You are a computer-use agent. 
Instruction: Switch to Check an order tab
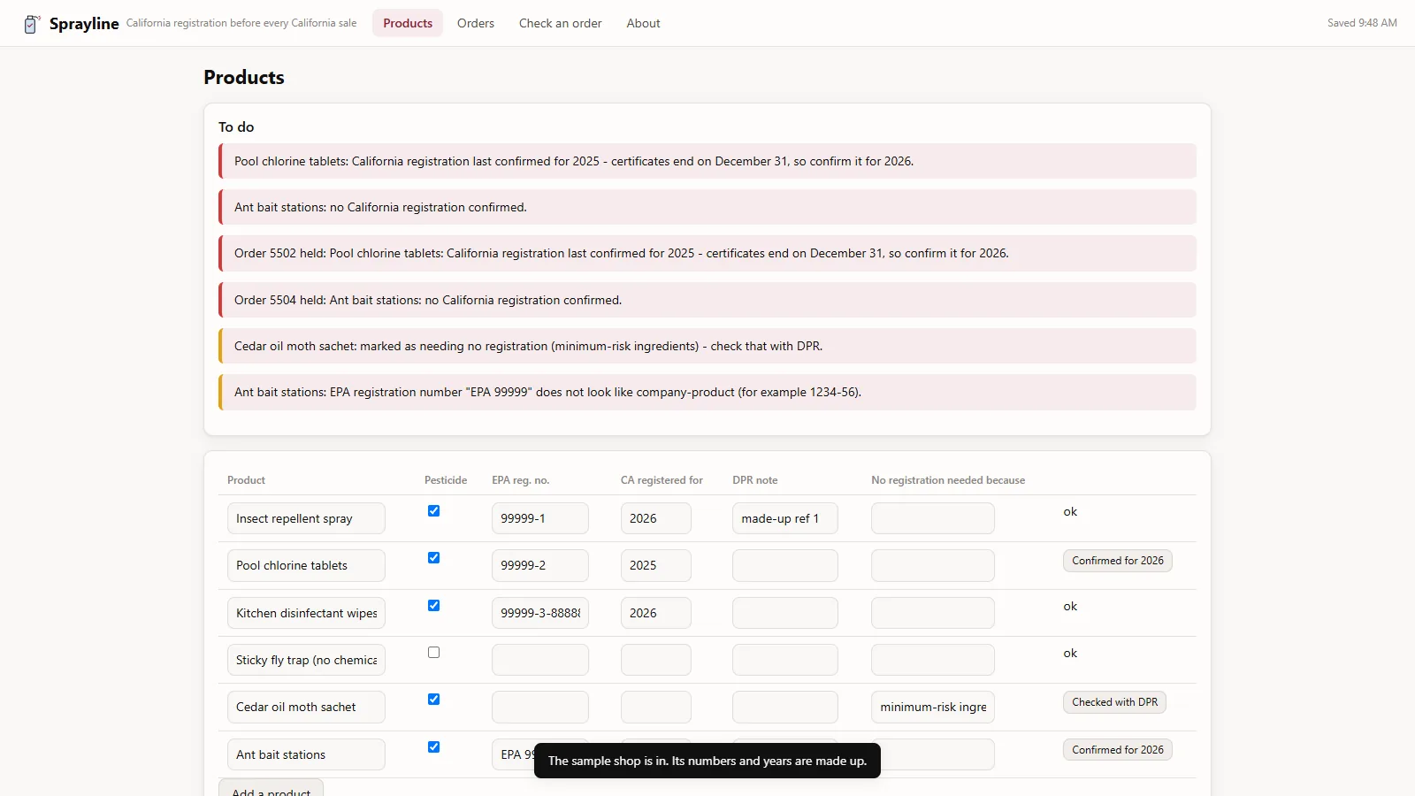[561, 23]
